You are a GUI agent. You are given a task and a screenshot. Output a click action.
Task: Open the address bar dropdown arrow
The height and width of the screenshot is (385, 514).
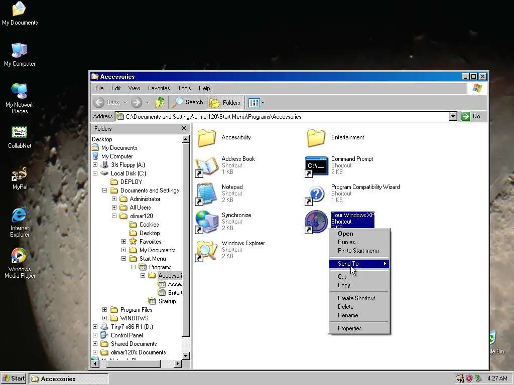pyautogui.click(x=453, y=116)
